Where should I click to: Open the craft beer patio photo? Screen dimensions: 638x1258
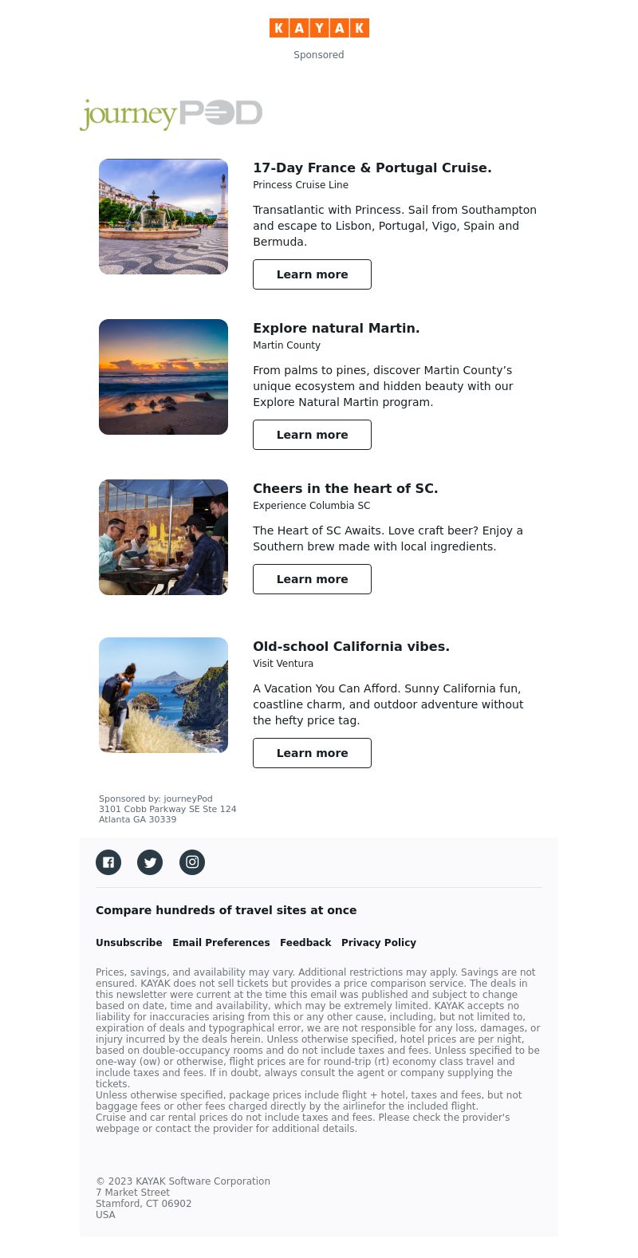click(x=163, y=538)
